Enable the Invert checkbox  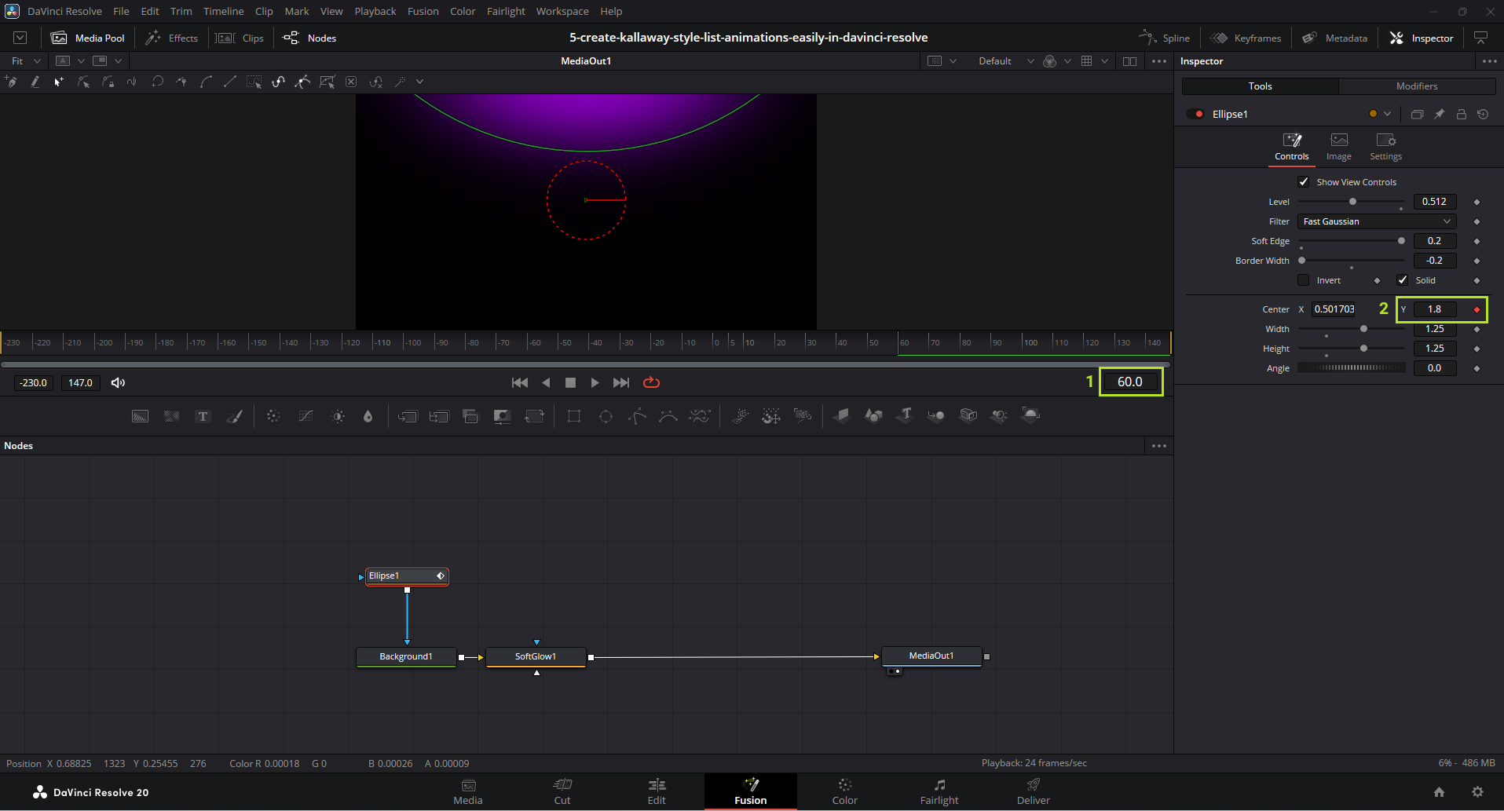point(1304,280)
